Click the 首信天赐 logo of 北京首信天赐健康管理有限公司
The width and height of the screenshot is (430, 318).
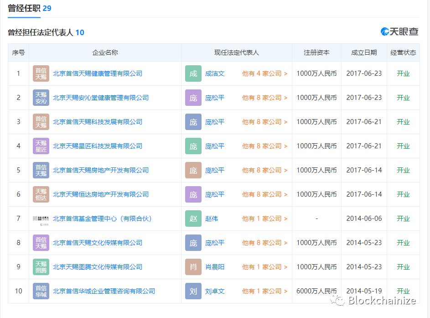pos(41,73)
